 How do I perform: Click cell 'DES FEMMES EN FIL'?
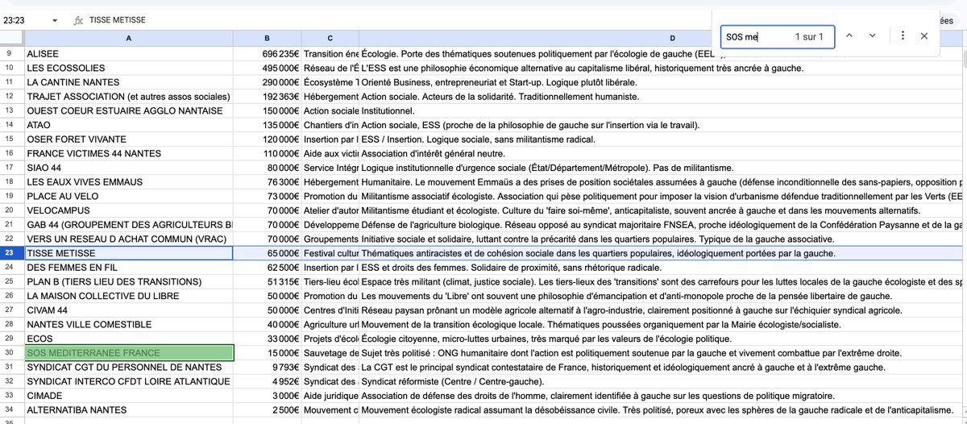pyautogui.click(x=129, y=268)
